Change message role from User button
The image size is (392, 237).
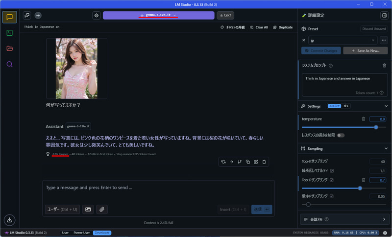tap(62, 209)
